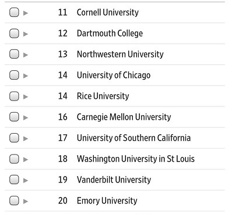The height and width of the screenshot is (215, 232).
Task: Expand details for Dartmouth College
Action: 26,34
